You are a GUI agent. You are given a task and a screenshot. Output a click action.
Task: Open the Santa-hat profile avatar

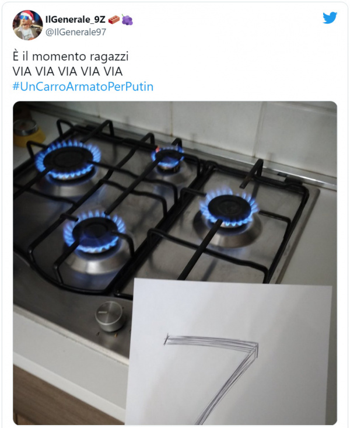(x=27, y=25)
